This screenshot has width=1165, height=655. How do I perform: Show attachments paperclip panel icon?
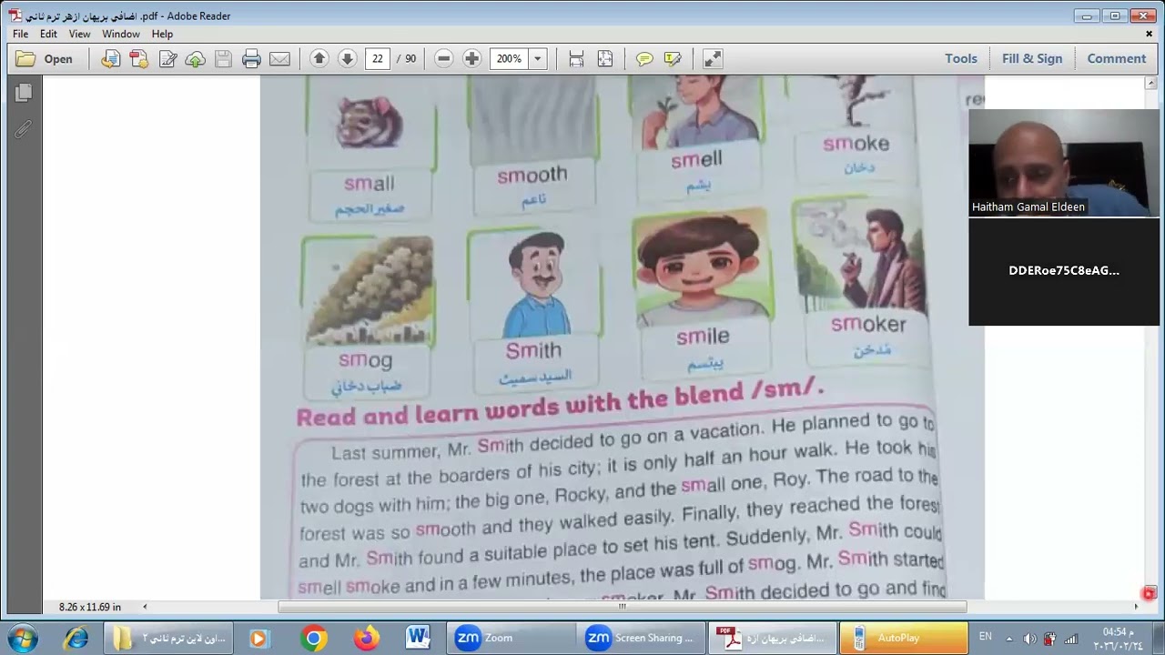click(x=24, y=129)
